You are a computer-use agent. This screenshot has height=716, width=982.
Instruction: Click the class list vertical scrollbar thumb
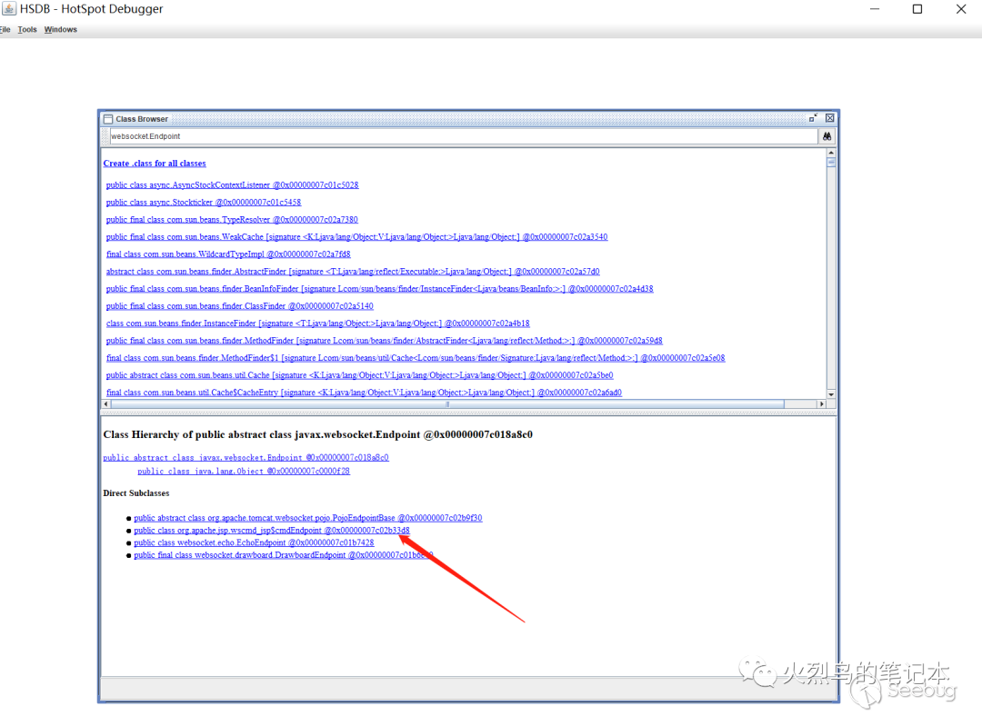pyautogui.click(x=831, y=162)
